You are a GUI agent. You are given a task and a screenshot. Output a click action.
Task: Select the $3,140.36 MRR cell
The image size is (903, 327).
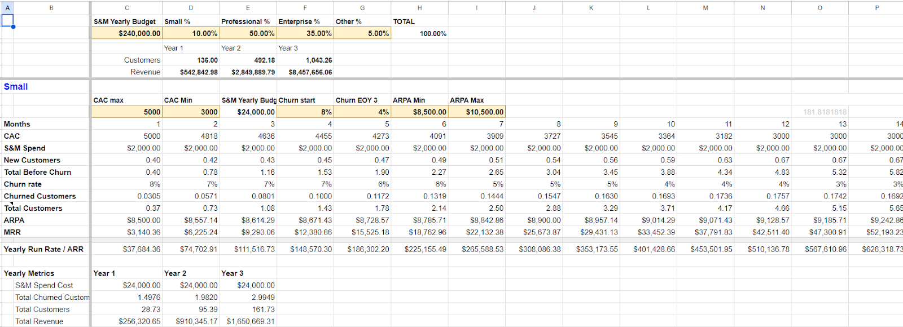[127, 232]
